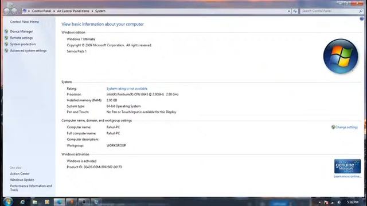Click the 5:36 PM clock
Image resolution: width=367 pixels, height=206 pixels.
tap(353, 202)
